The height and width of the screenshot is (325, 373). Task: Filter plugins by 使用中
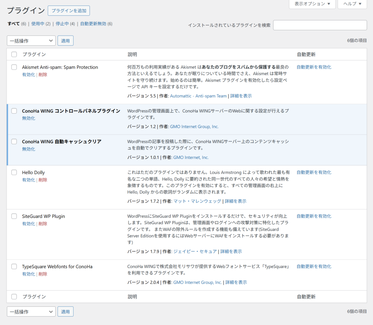[x=38, y=24]
